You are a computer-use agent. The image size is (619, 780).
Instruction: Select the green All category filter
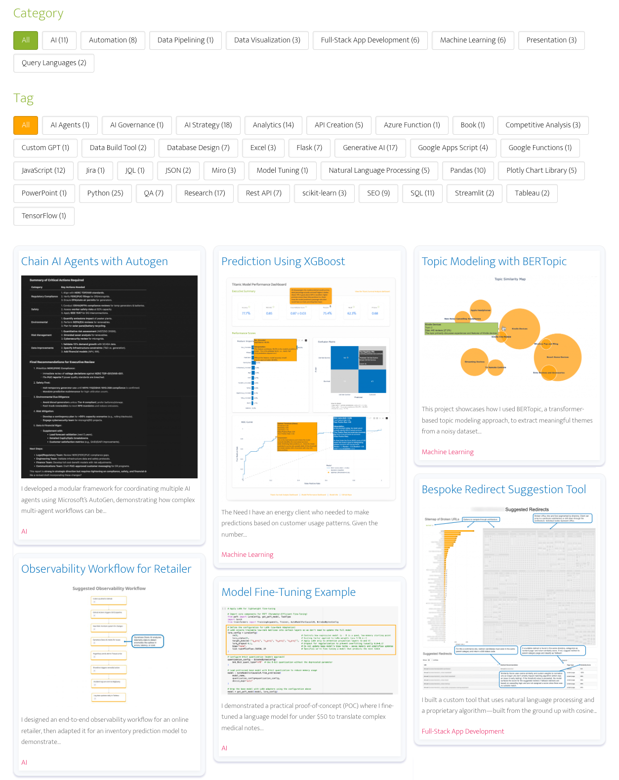click(x=26, y=40)
